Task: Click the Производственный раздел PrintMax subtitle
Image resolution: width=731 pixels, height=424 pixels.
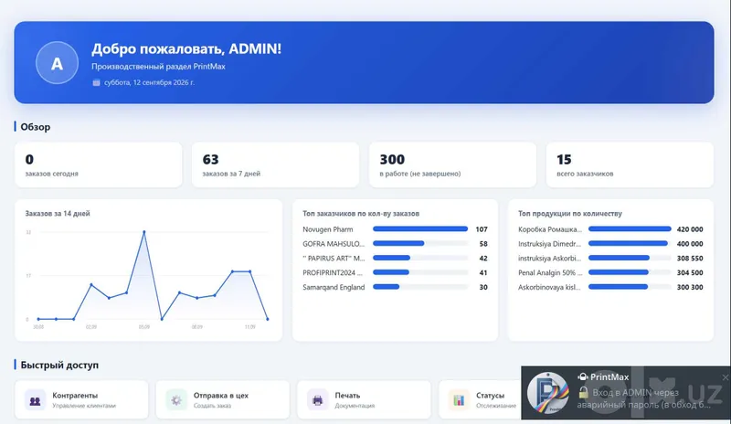Action: pyautogui.click(x=158, y=67)
